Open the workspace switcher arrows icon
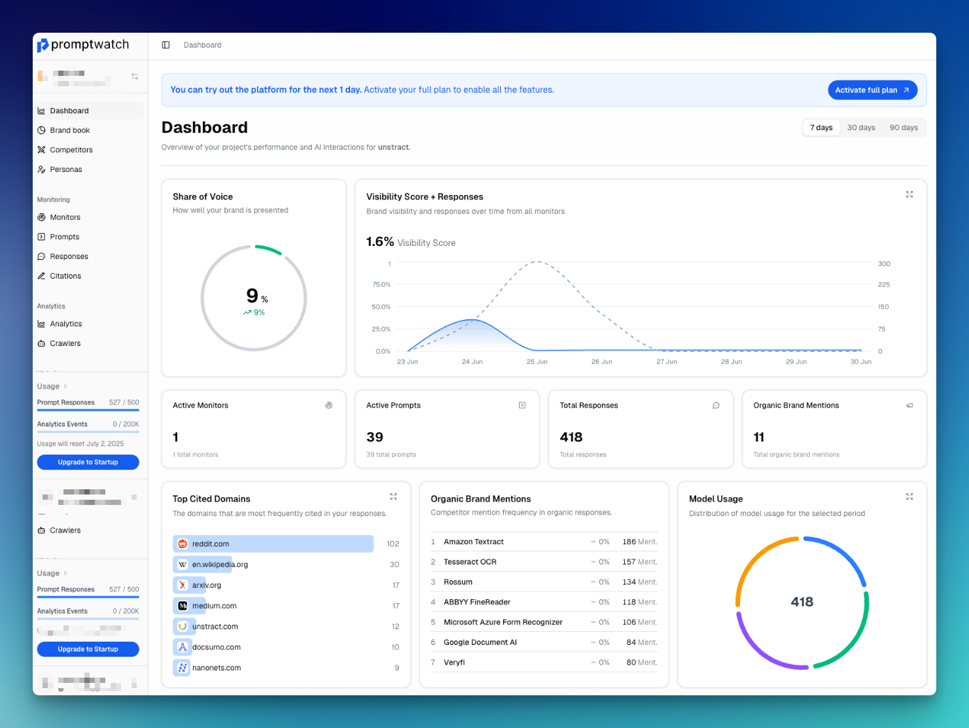The image size is (969, 728). point(135,77)
